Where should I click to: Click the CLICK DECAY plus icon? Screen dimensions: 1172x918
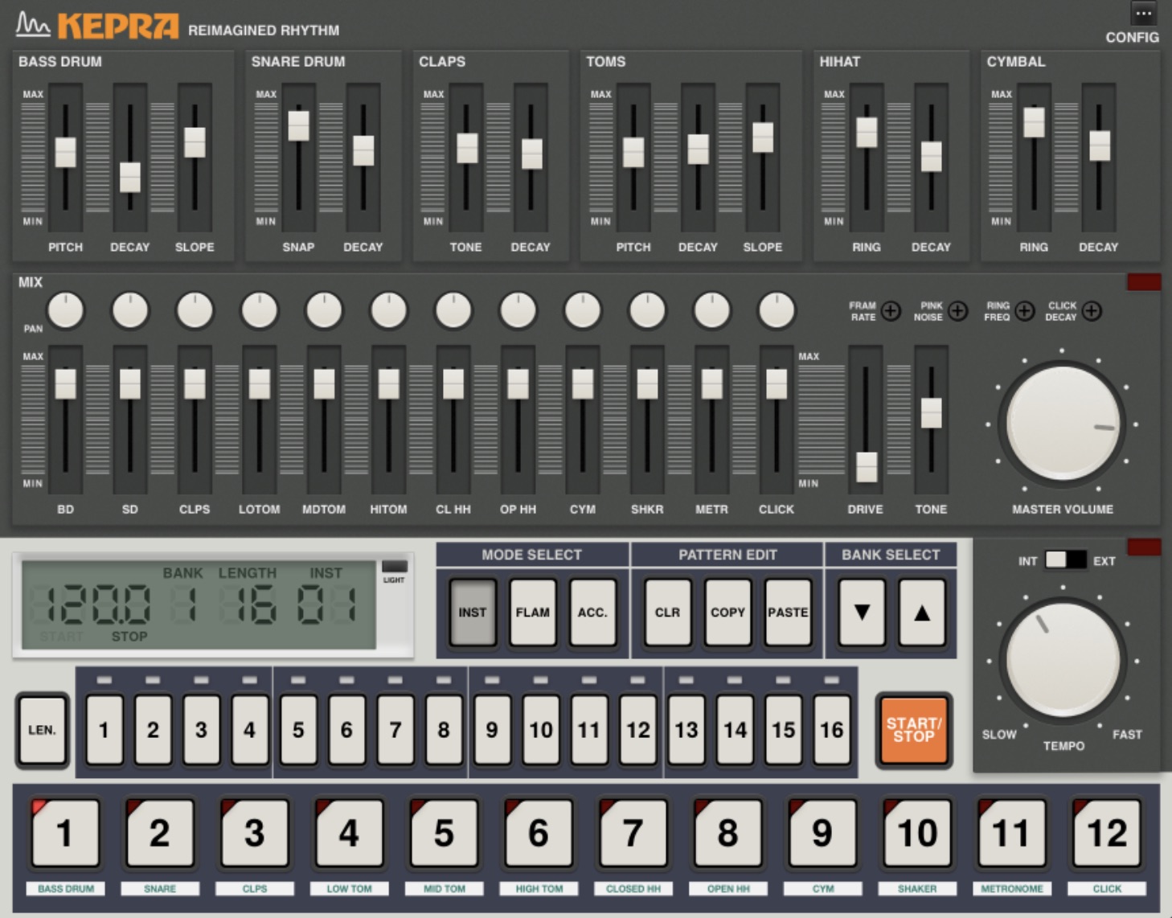1091,311
